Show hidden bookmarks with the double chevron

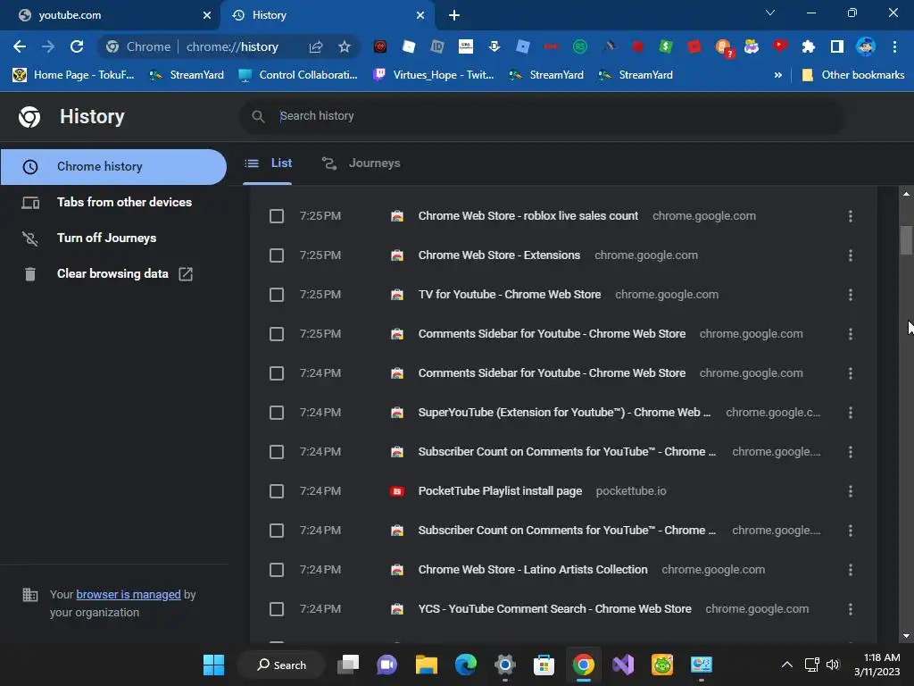click(777, 75)
